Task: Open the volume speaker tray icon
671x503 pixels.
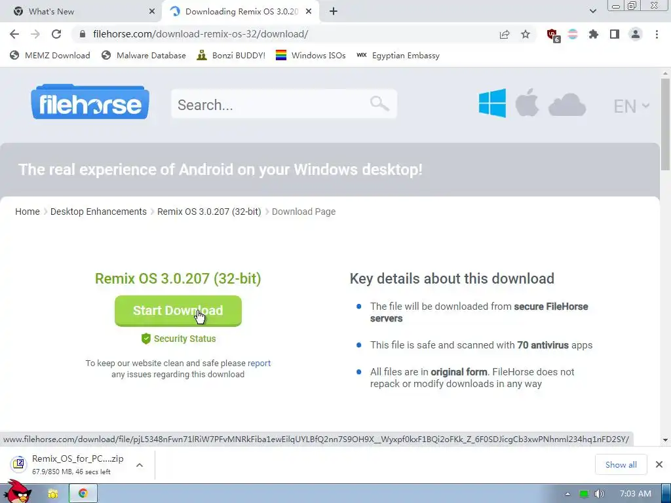Action: tap(599, 494)
